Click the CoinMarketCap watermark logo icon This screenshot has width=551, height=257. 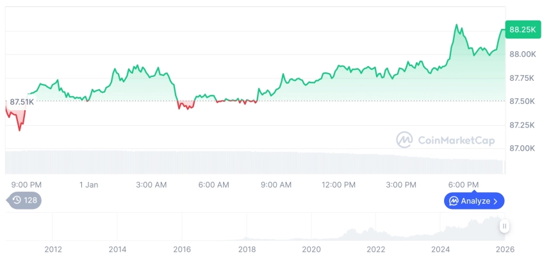[x=404, y=140]
